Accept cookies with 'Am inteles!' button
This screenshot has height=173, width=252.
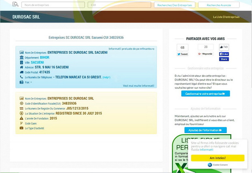(218, 158)
